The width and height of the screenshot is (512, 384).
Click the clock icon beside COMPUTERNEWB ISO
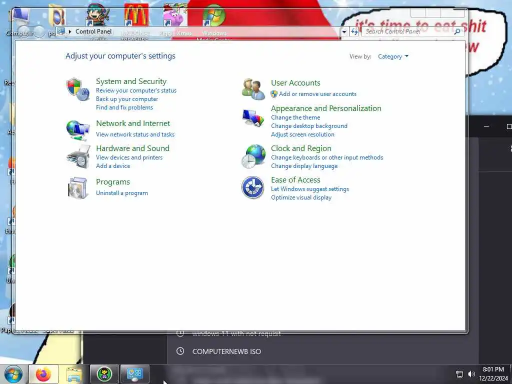180,351
